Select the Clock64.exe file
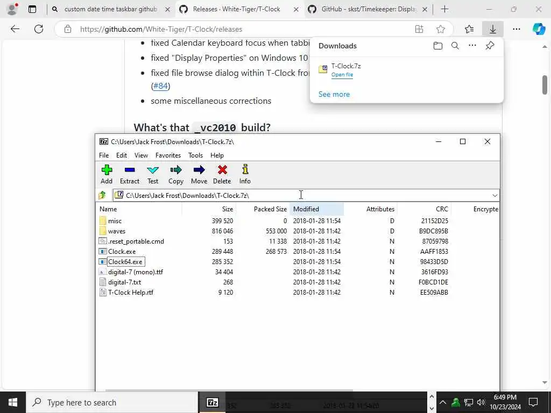Image resolution: width=551 pixels, height=413 pixels. pyautogui.click(x=125, y=262)
